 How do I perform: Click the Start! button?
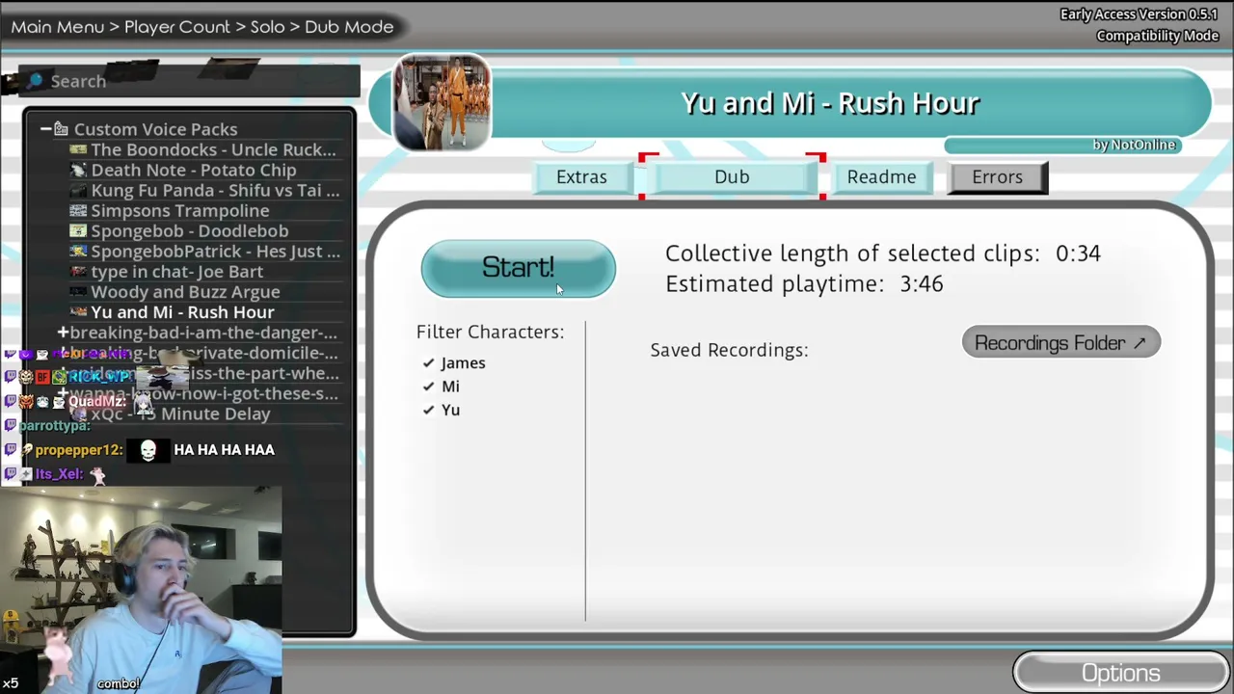point(518,268)
